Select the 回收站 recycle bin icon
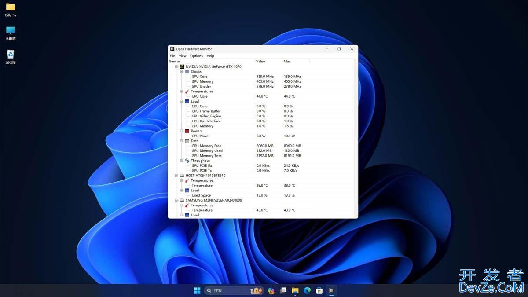This screenshot has height=297, width=528. click(11, 57)
